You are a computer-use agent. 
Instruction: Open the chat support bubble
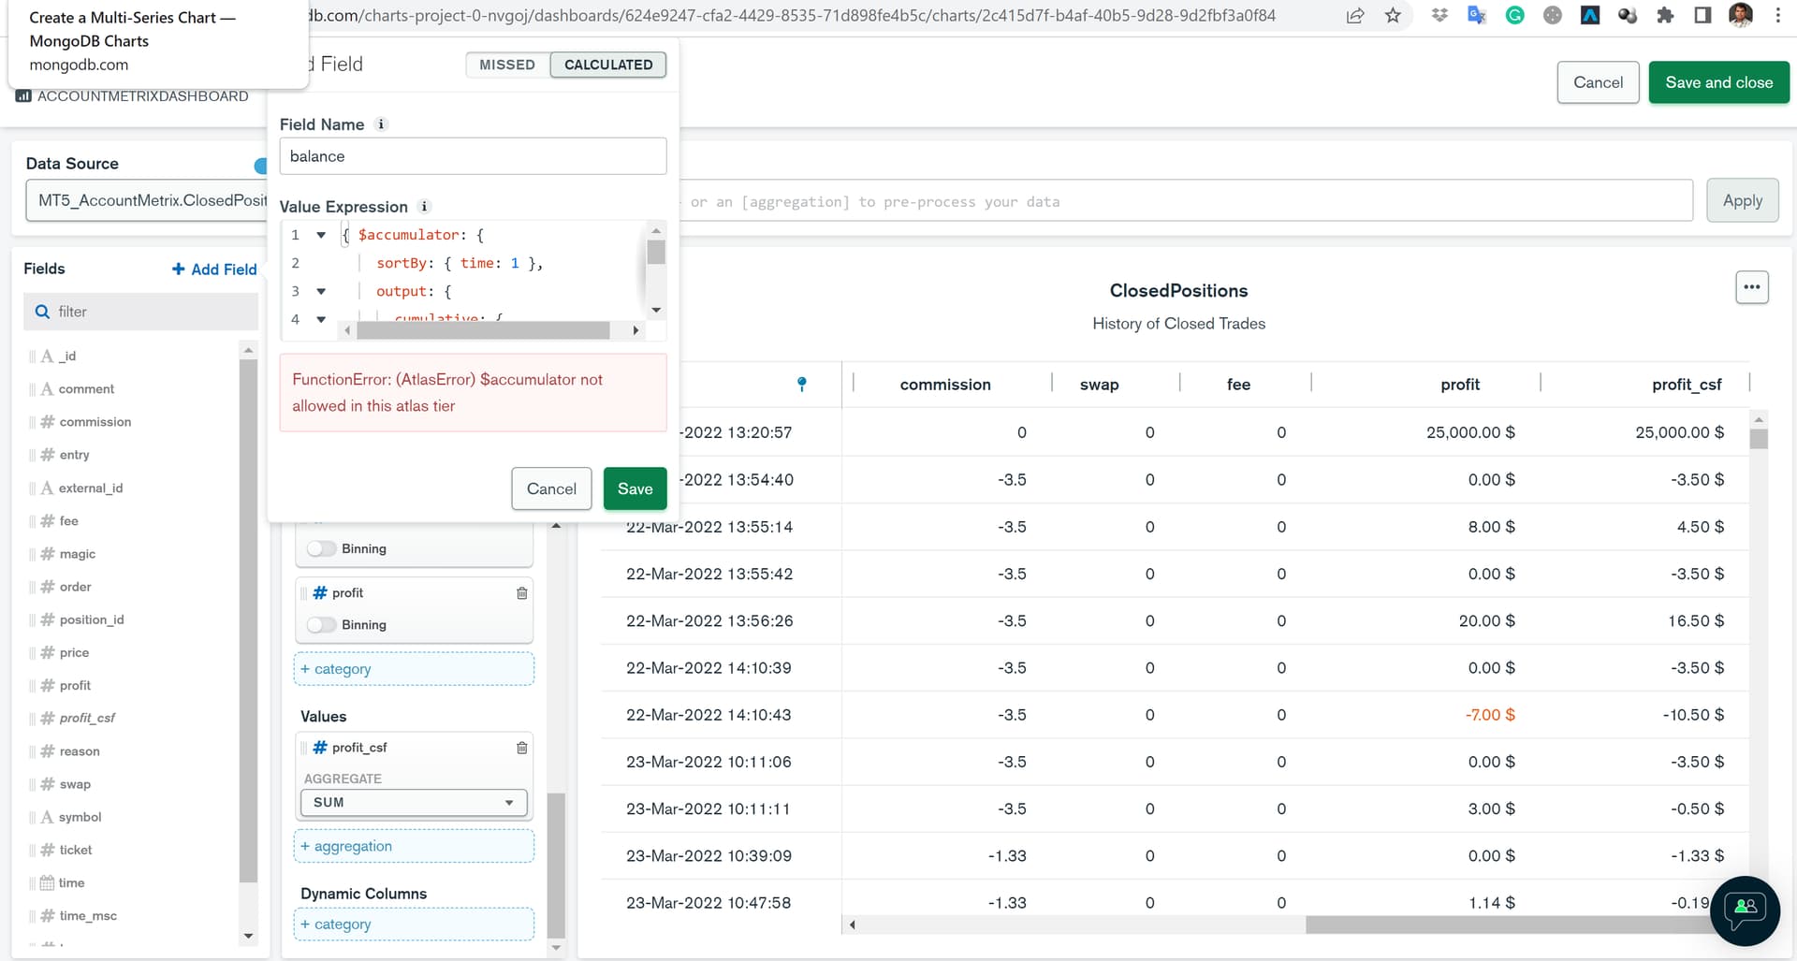coord(1745,910)
